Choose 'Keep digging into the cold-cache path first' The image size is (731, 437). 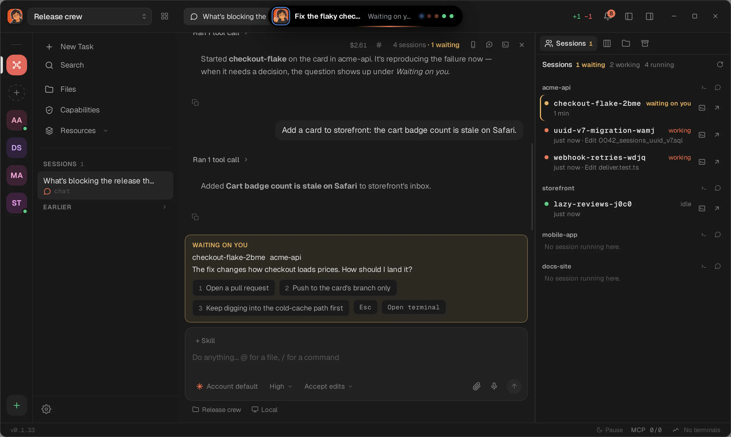pyautogui.click(x=271, y=308)
